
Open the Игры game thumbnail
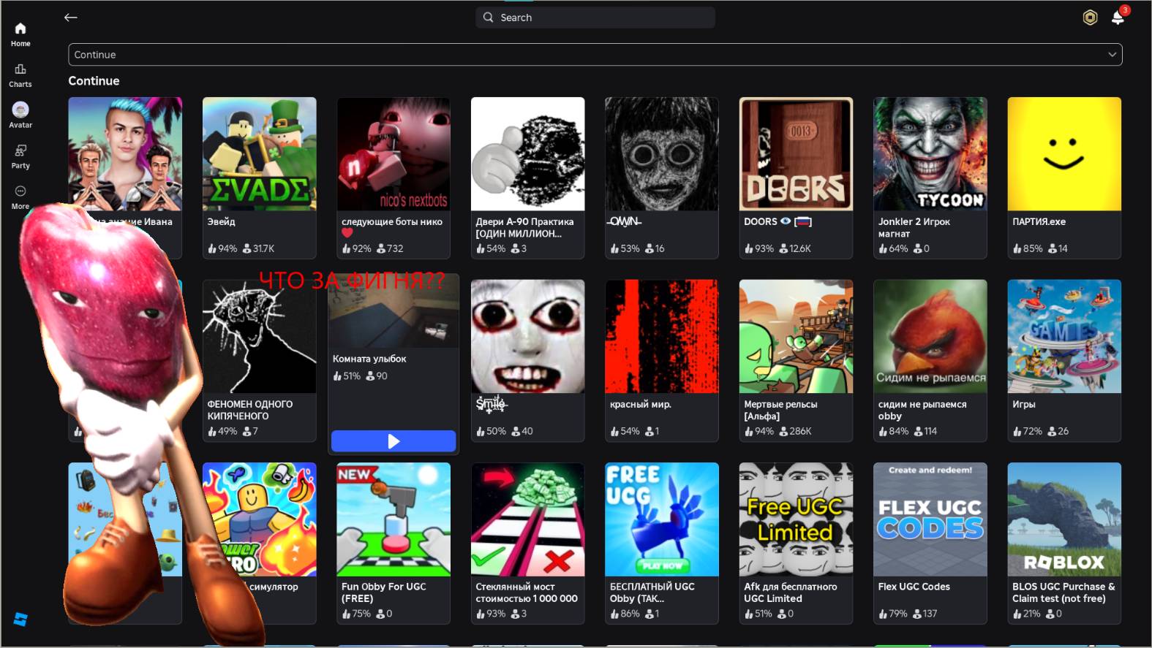click(1064, 337)
